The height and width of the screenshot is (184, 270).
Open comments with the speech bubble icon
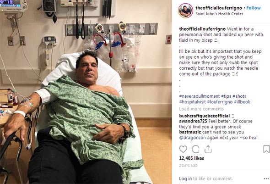(x=195, y=149)
